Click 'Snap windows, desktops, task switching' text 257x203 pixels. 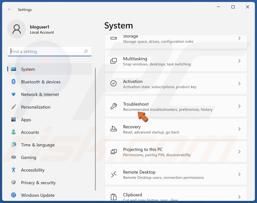coord(157,64)
